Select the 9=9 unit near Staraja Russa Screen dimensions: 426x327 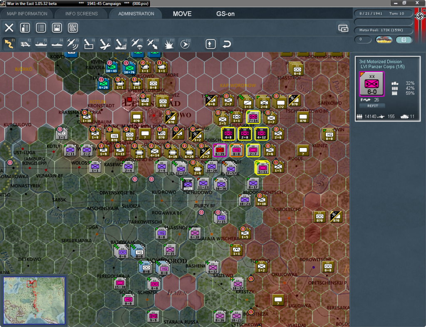pos(153,317)
